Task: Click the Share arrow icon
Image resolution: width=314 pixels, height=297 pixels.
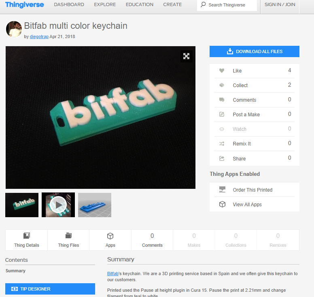Action: [x=222, y=158]
